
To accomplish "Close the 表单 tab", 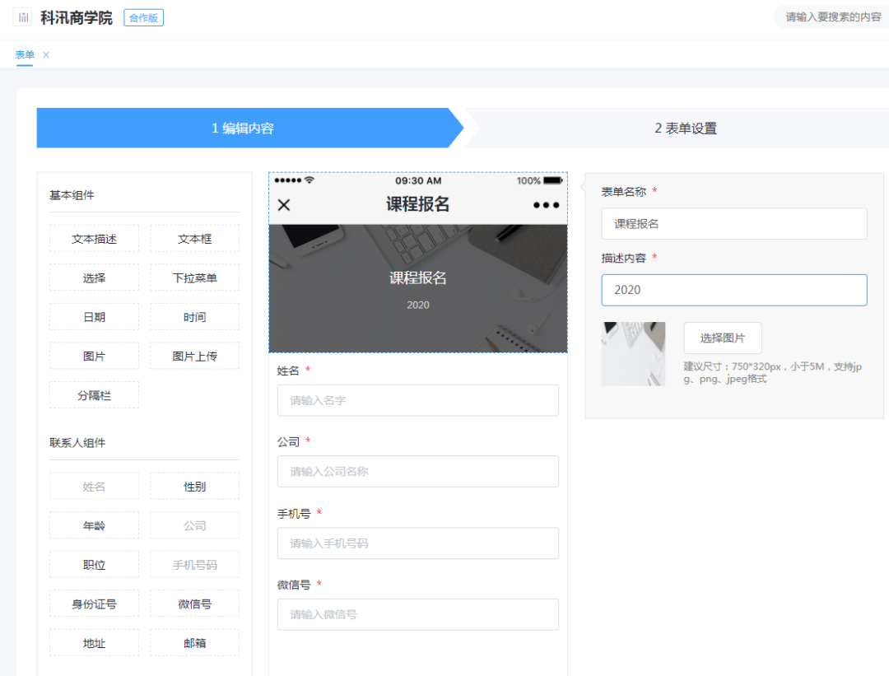I will (45, 54).
